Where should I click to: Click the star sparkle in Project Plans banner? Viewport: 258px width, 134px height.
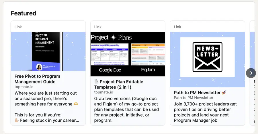pos(113,37)
